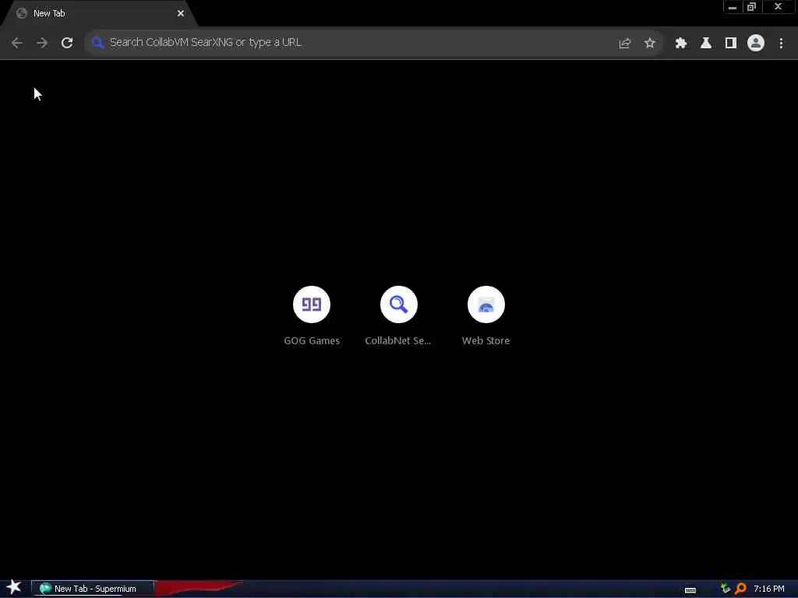
Task: Open the Experiments flask icon
Action: [706, 44]
